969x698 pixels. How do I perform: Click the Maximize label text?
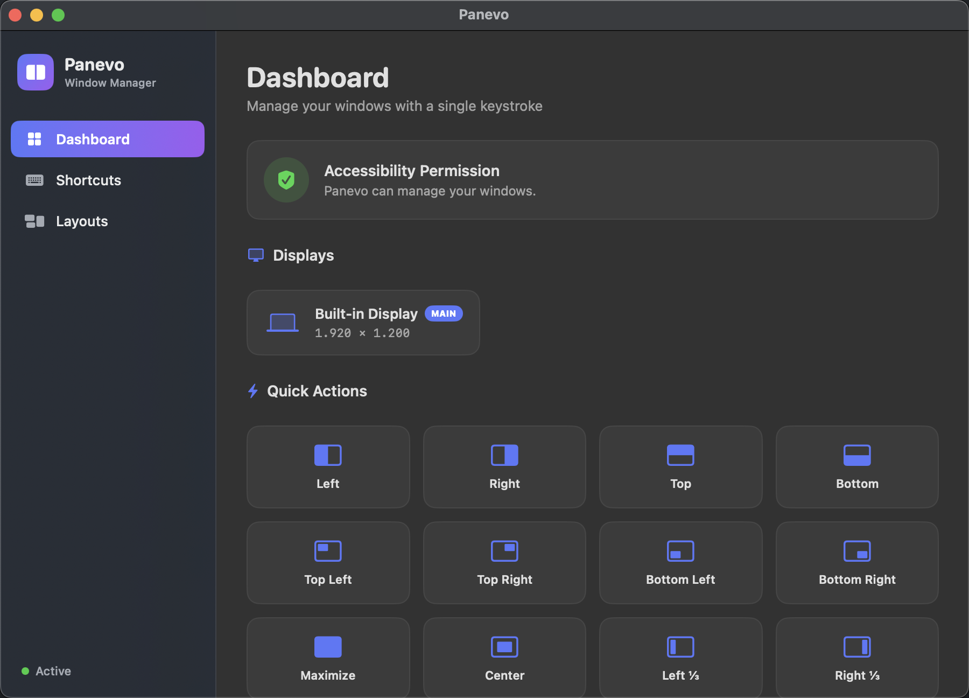[328, 675]
